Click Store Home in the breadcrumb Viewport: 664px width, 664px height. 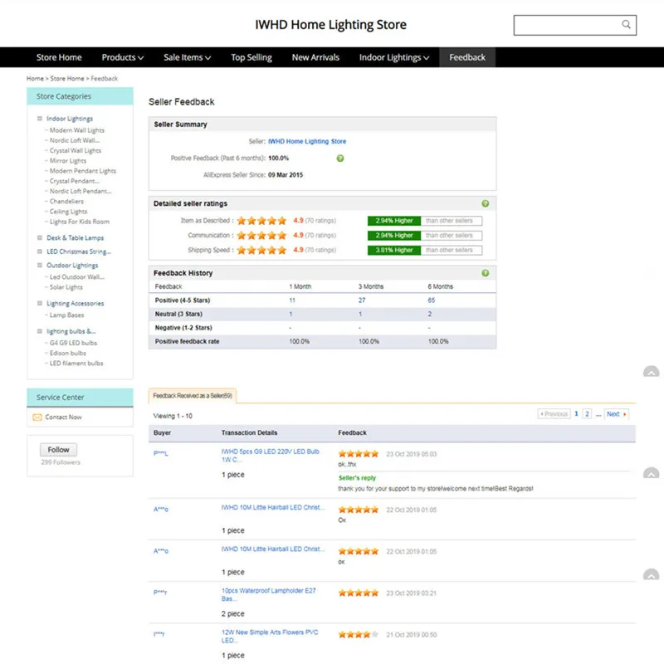point(67,78)
